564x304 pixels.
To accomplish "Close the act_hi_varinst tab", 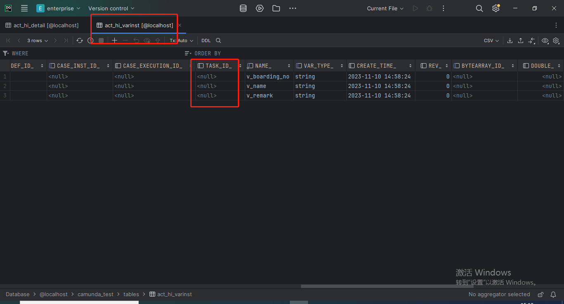I will tap(180, 25).
